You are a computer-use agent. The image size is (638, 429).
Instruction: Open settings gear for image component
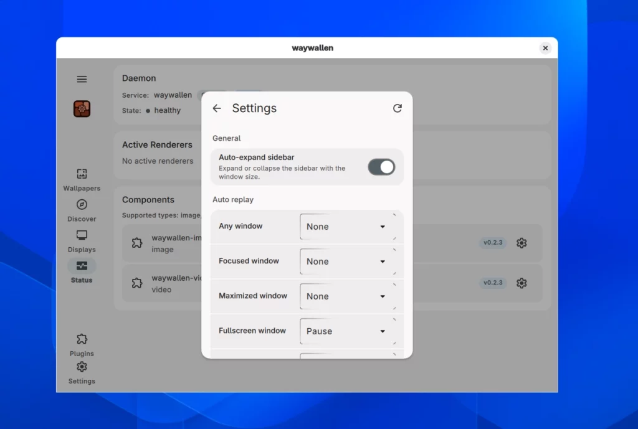click(x=521, y=243)
